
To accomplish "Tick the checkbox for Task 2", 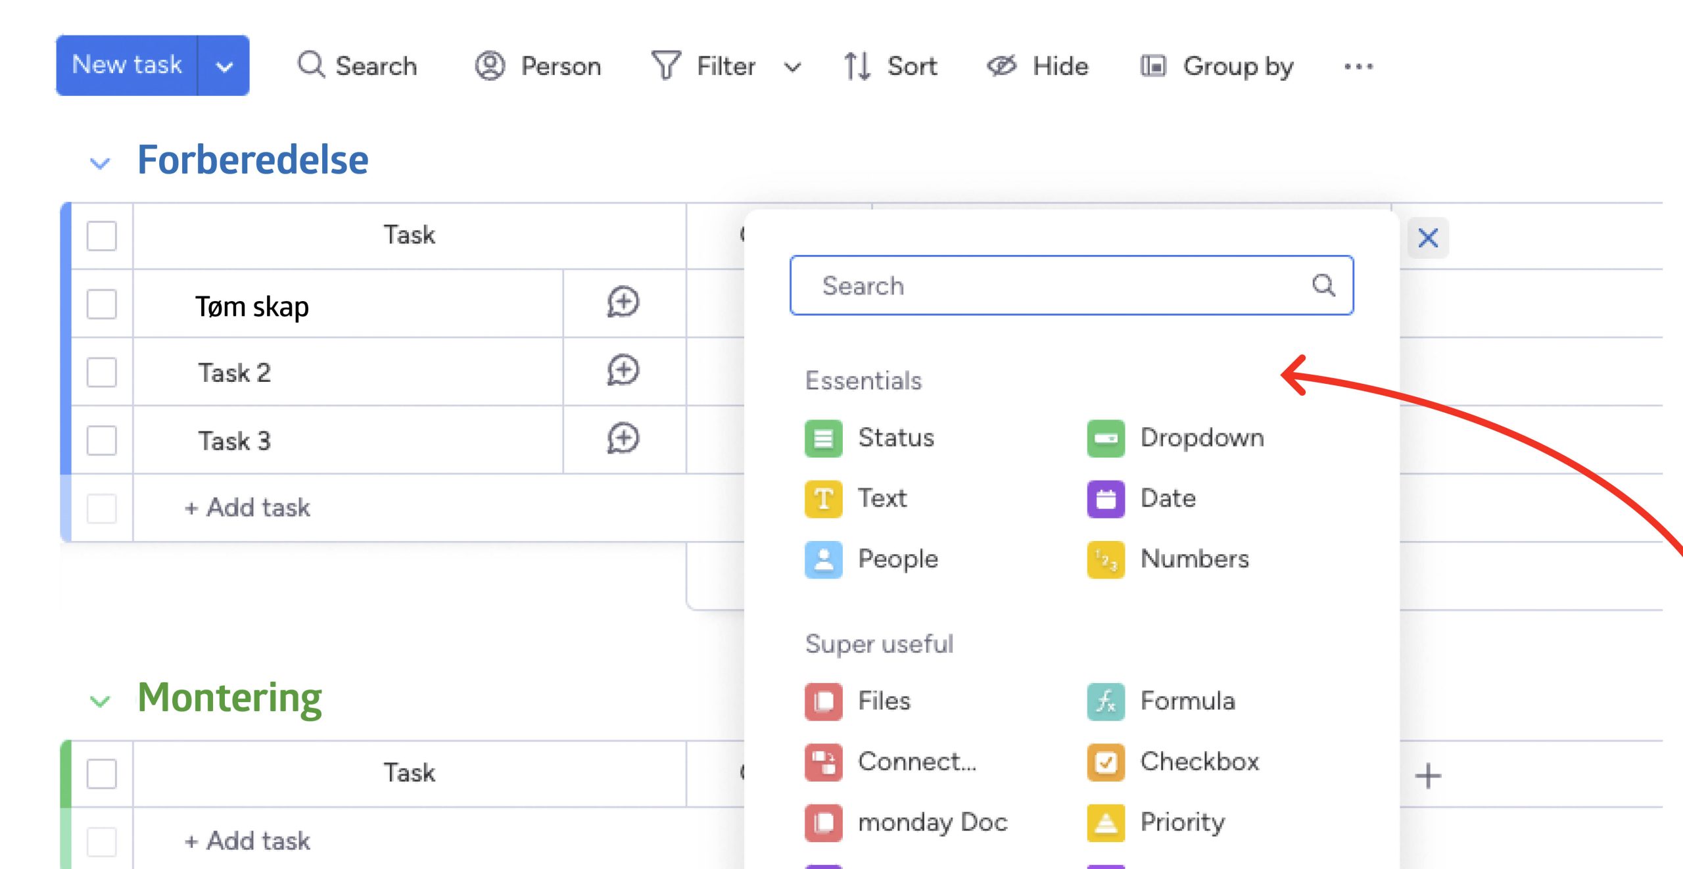I will point(102,372).
